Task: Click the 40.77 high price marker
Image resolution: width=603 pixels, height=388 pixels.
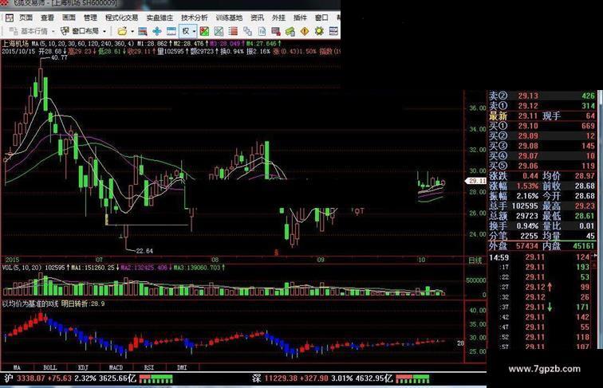Action: tap(59, 57)
